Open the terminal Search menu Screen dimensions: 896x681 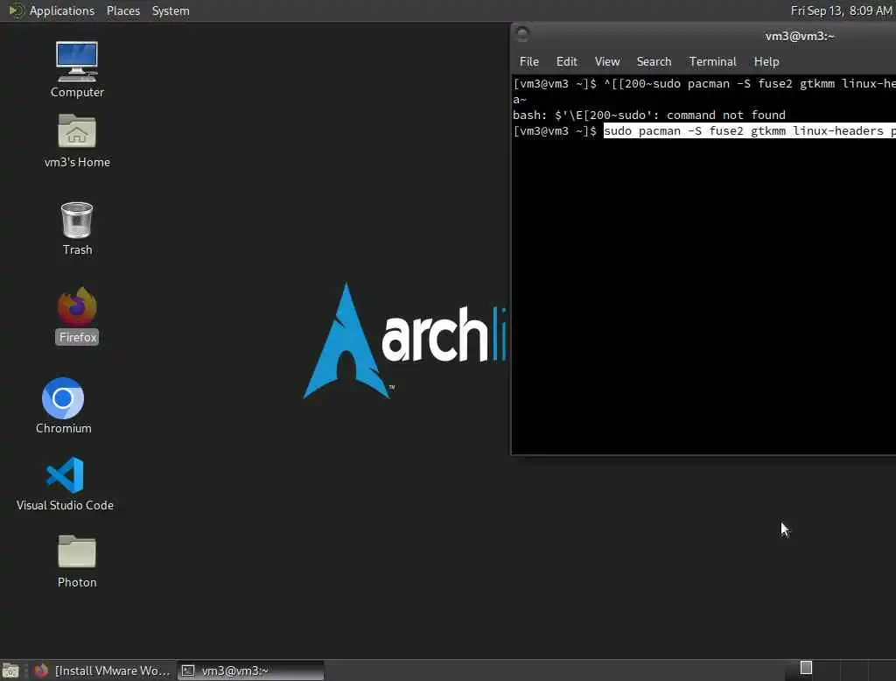point(654,61)
